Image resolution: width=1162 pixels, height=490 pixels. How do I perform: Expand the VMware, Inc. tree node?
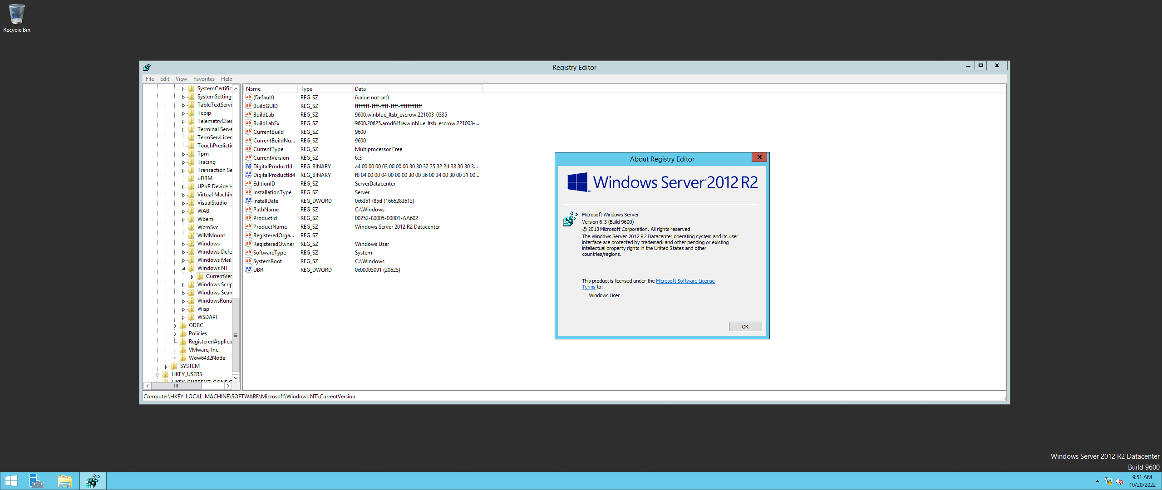point(175,350)
